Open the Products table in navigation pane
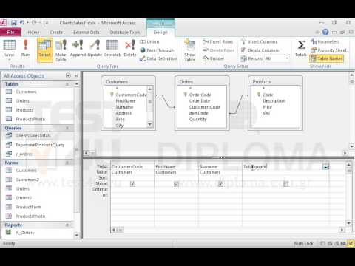Screen dimensions: 355x266 click(24, 110)
